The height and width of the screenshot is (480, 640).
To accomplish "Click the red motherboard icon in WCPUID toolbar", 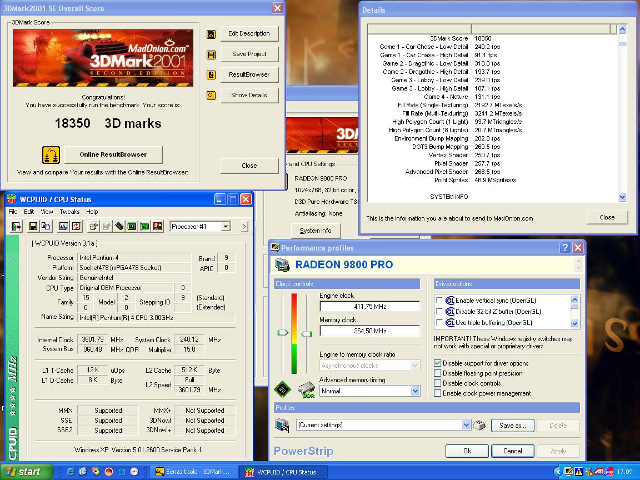I will coord(158,226).
